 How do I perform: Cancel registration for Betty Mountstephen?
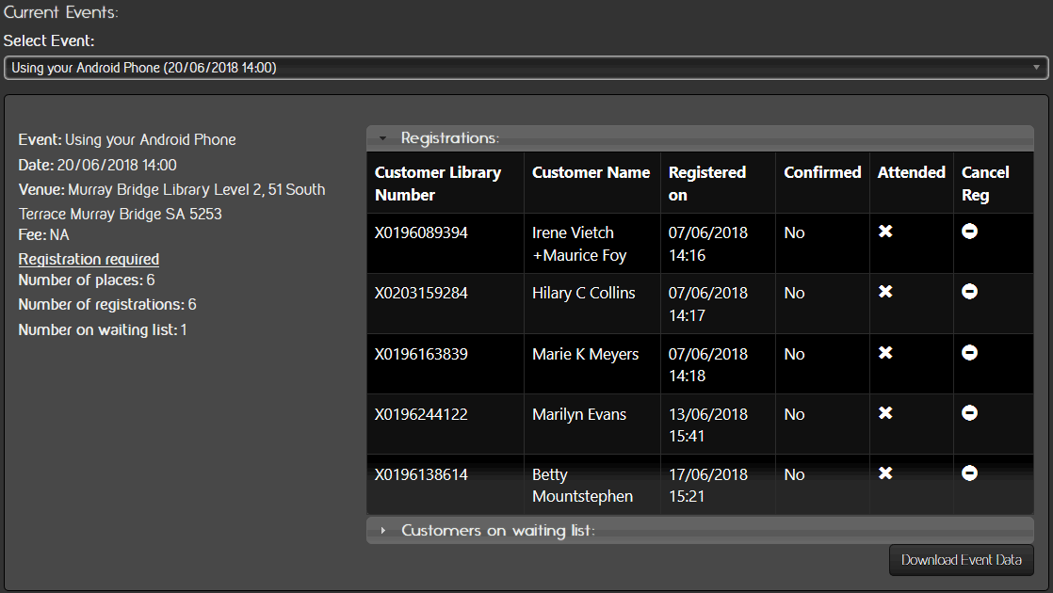click(x=969, y=473)
